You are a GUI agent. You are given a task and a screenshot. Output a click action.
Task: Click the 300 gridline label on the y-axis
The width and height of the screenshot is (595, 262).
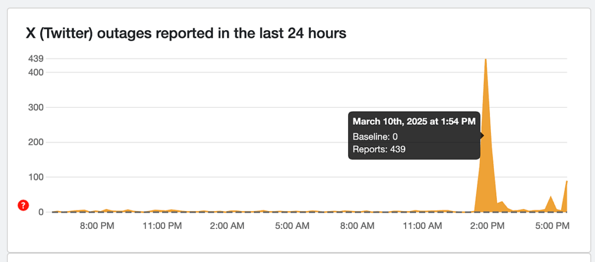coord(36,107)
